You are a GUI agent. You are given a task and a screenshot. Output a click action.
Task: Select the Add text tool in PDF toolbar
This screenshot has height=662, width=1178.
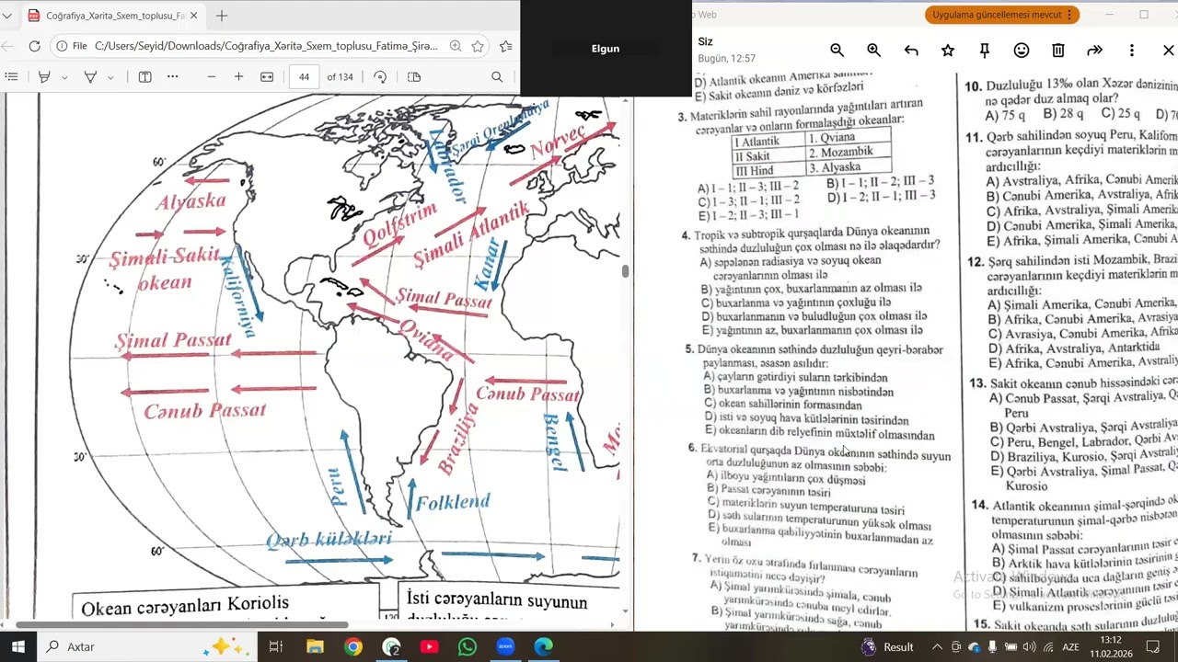tap(144, 77)
